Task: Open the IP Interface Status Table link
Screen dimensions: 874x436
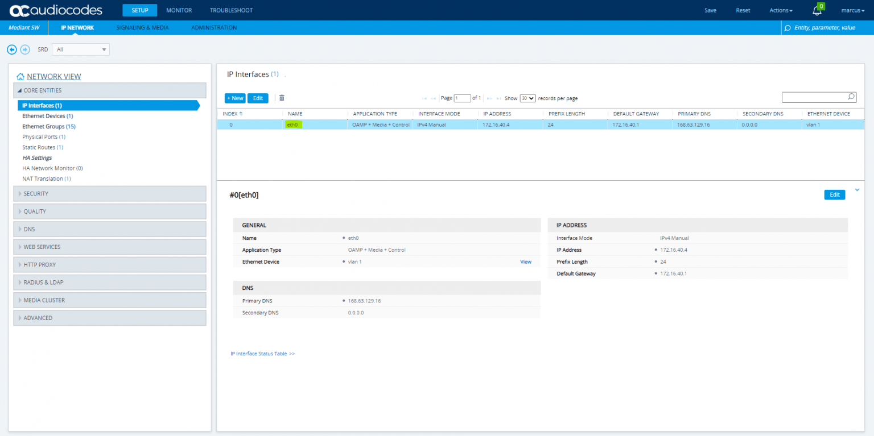Action: 262,354
